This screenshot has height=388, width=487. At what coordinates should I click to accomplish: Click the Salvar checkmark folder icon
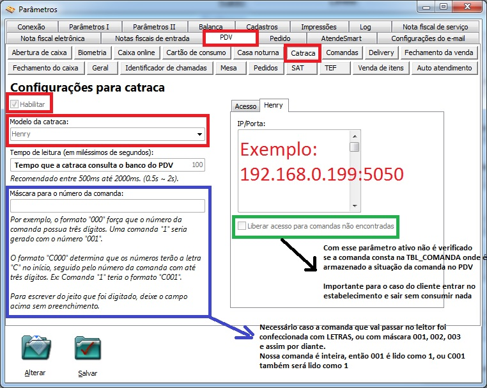(x=88, y=348)
